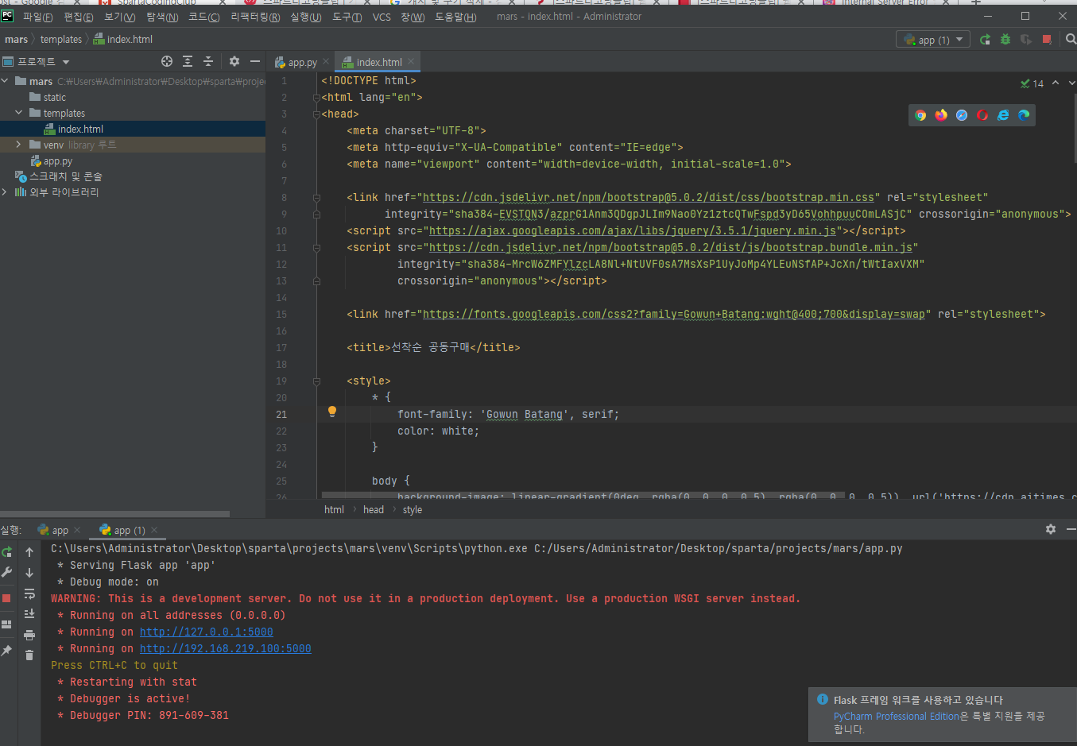Open Search Everywhere magnifier icon
Viewport: 1077px width, 746px height.
(1071, 39)
